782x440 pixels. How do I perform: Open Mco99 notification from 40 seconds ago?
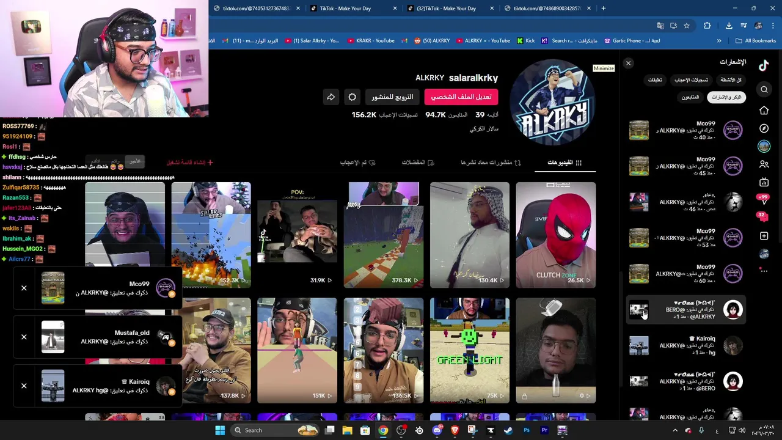click(687, 130)
